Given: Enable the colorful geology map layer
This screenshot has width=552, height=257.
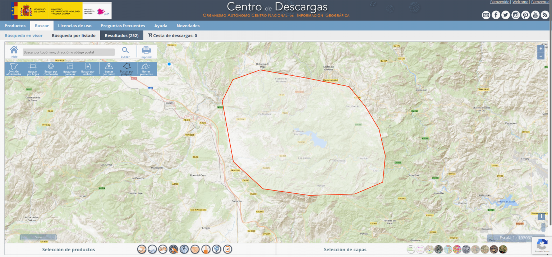Looking at the screenshot, I should point(457,249).
